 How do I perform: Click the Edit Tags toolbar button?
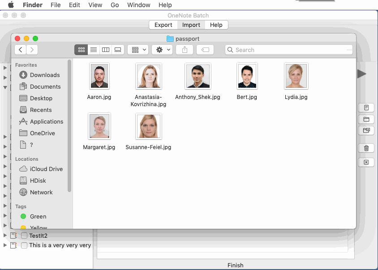point(205,50)
